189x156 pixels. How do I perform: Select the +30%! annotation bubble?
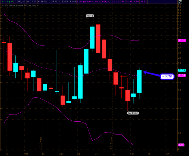167,76
